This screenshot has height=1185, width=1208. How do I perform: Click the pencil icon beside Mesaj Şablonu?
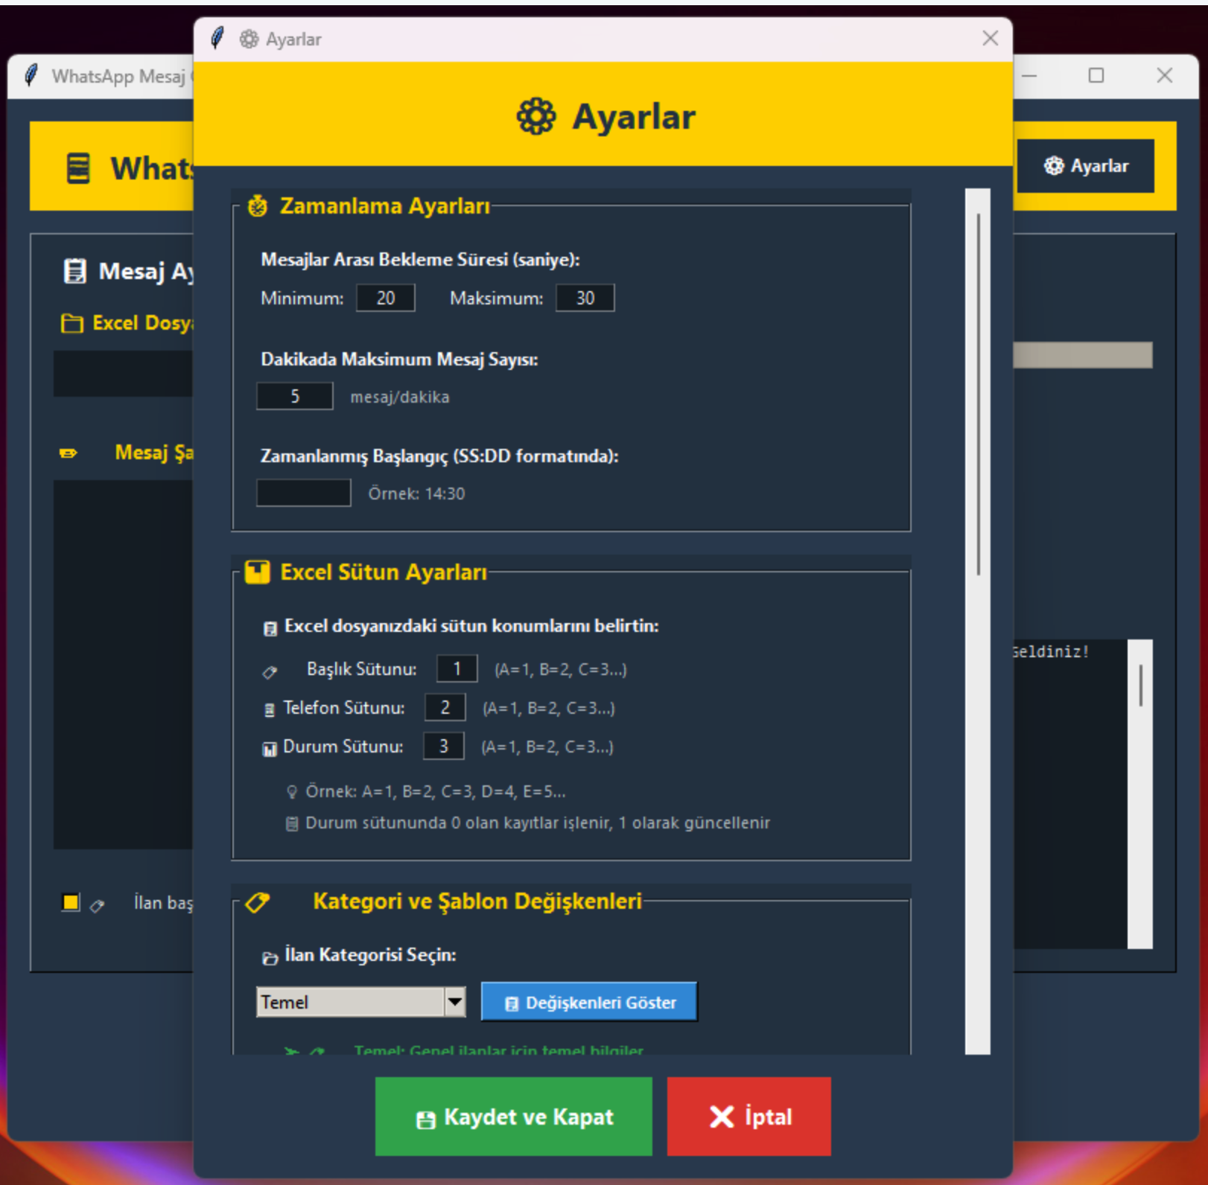click(69, 453)
